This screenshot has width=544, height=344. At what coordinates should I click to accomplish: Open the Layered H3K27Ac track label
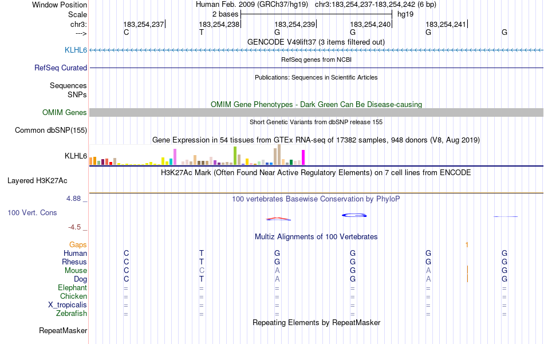[37, 180]
